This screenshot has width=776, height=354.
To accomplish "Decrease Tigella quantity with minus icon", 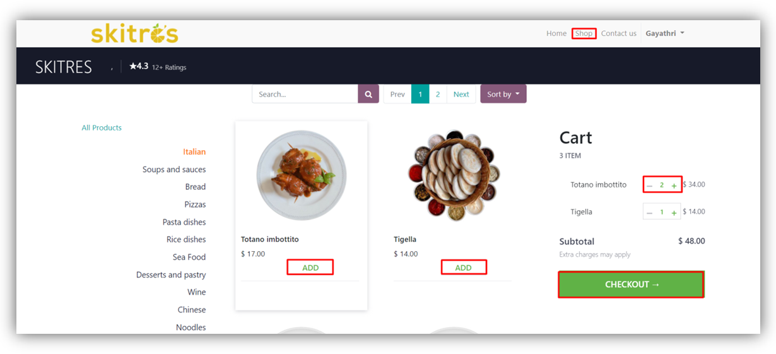I will tap(649, 213).
